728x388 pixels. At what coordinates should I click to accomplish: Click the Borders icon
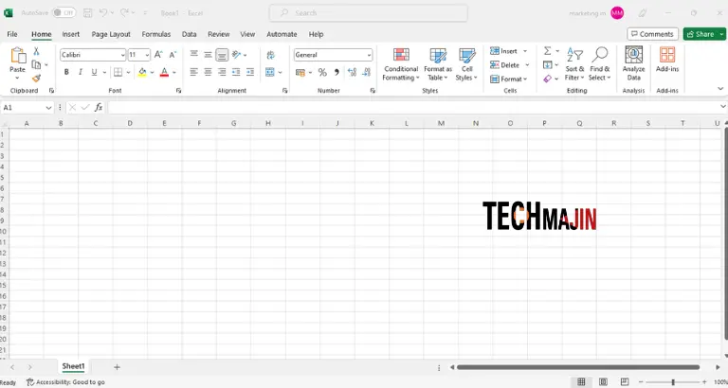pos(118,72)
